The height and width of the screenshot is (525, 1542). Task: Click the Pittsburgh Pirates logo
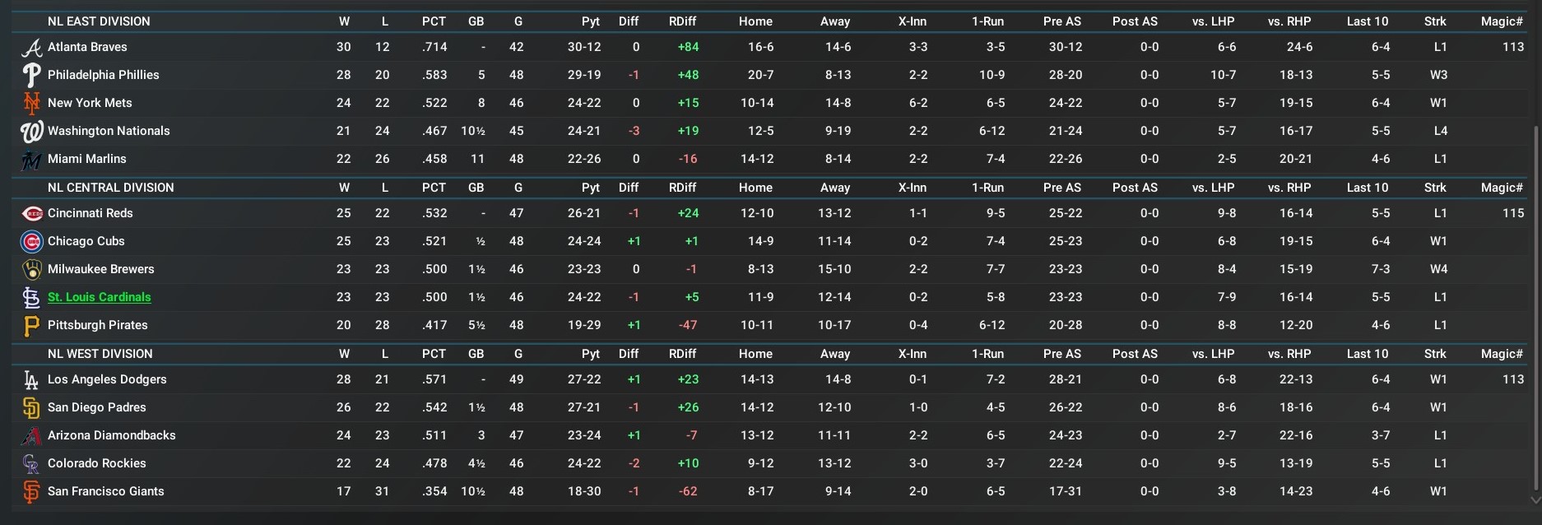point(31,326)
